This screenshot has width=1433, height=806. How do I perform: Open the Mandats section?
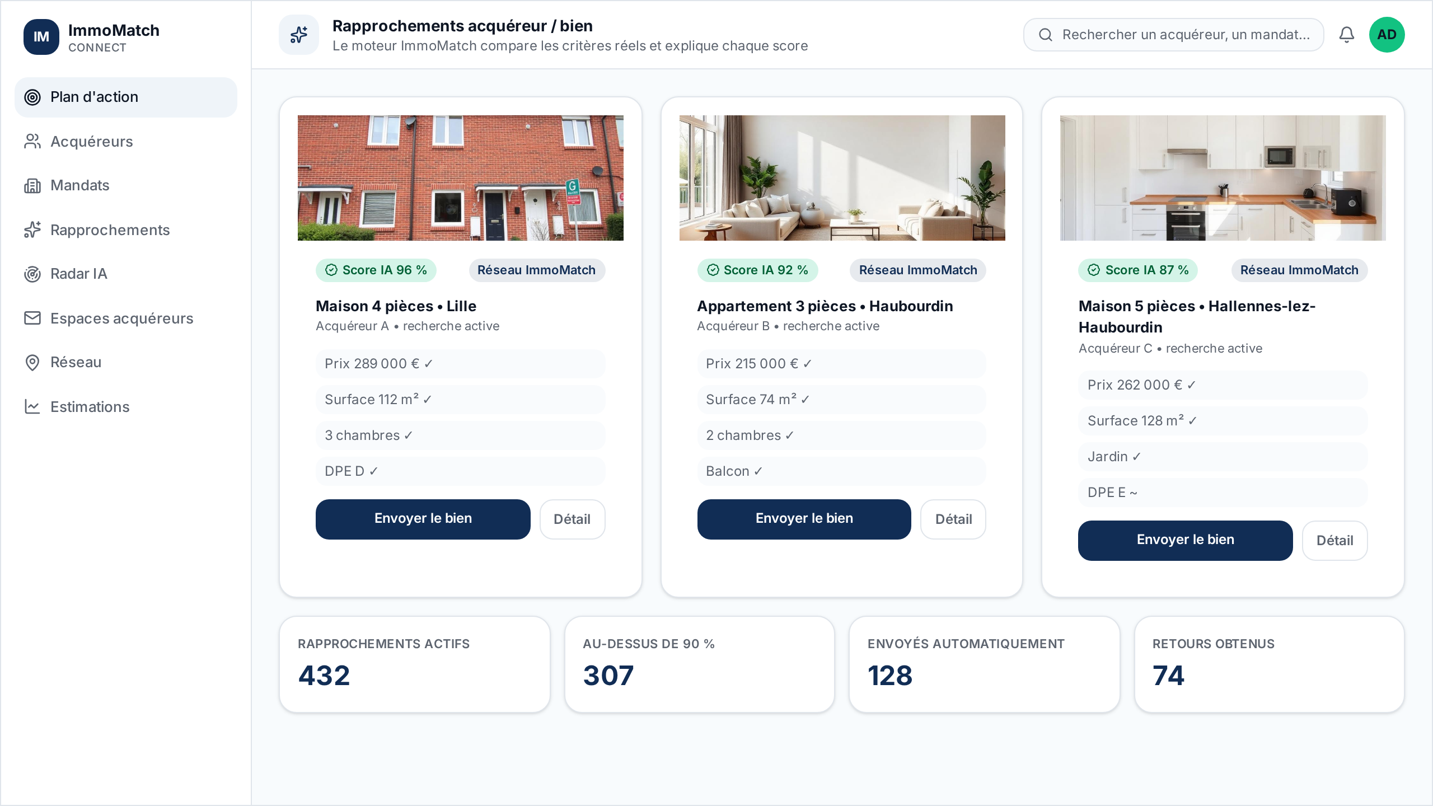click(126, 186)
